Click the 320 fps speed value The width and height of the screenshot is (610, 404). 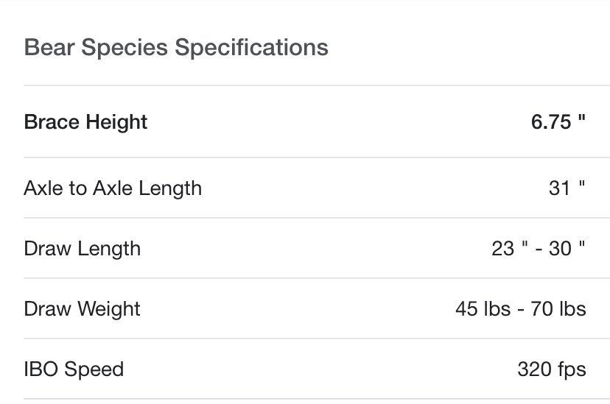tap(552, 369)
